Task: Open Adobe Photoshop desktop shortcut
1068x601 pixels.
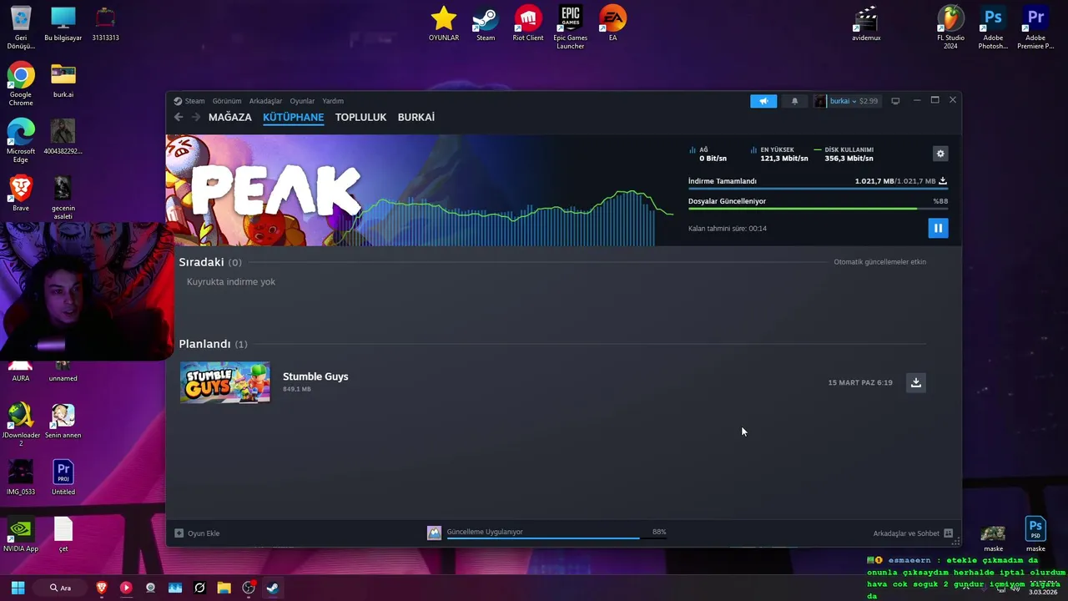Action: click(993, 27)
